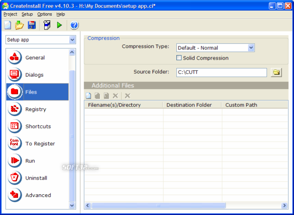Select the Files section icon
Screen dimensions: 294x215
tap(15, 92)
